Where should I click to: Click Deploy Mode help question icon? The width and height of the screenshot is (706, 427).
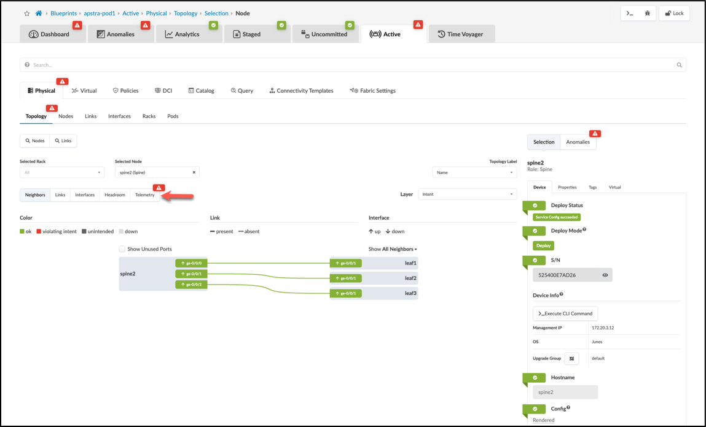click(584, 229)
